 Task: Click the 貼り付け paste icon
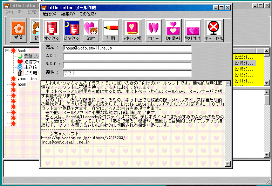192,31
